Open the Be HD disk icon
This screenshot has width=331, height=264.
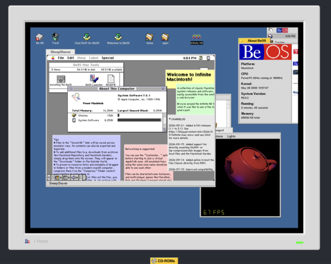(39, 37)
